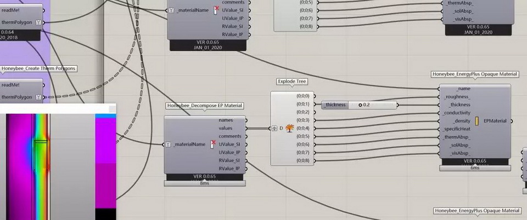Select the Honeybee_Create Therm Polygons label
Viewport: 527px width, 220px height.
point(38,69)
